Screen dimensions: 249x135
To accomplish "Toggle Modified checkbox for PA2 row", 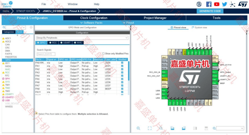I will point(122,69).
